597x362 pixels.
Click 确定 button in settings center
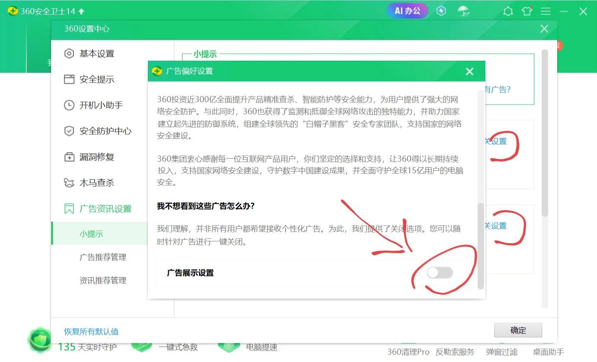518,330
